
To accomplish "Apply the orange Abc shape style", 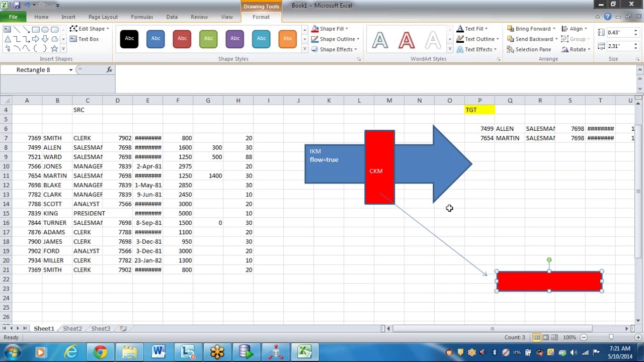I will [x=287, y=39].
